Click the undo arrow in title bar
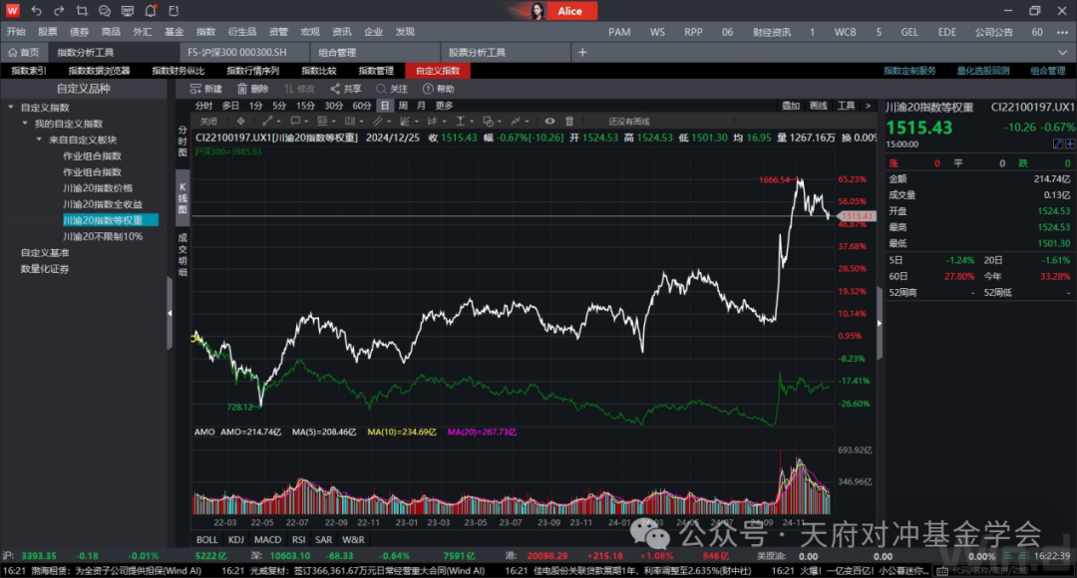1077x578 pixels. pyautogui.click(x=37, y=11)
